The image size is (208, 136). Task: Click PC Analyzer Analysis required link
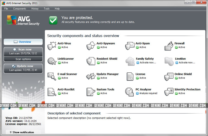point(148,93)
